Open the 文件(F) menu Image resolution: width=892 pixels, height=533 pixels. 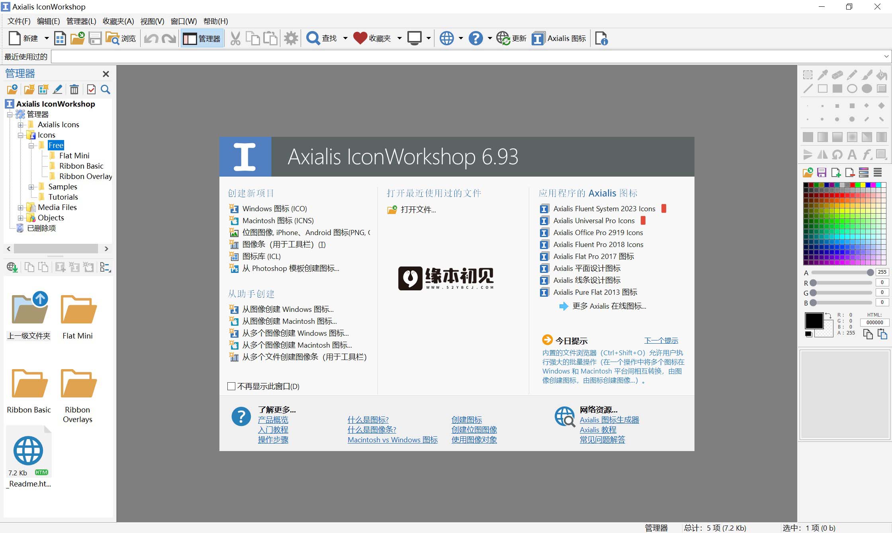19,21
